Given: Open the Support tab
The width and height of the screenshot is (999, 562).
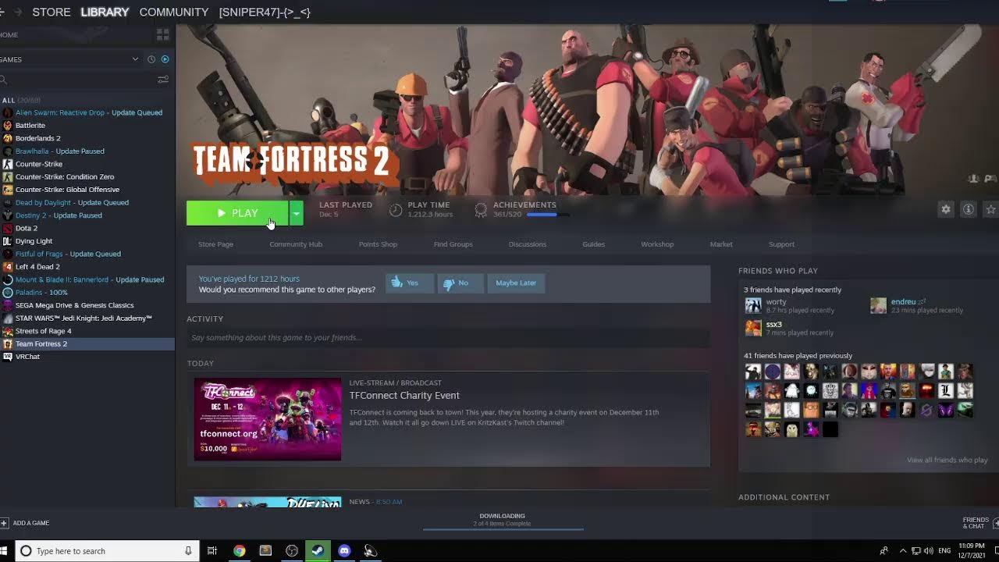Looking at the screenshot, I should [781, 244].
